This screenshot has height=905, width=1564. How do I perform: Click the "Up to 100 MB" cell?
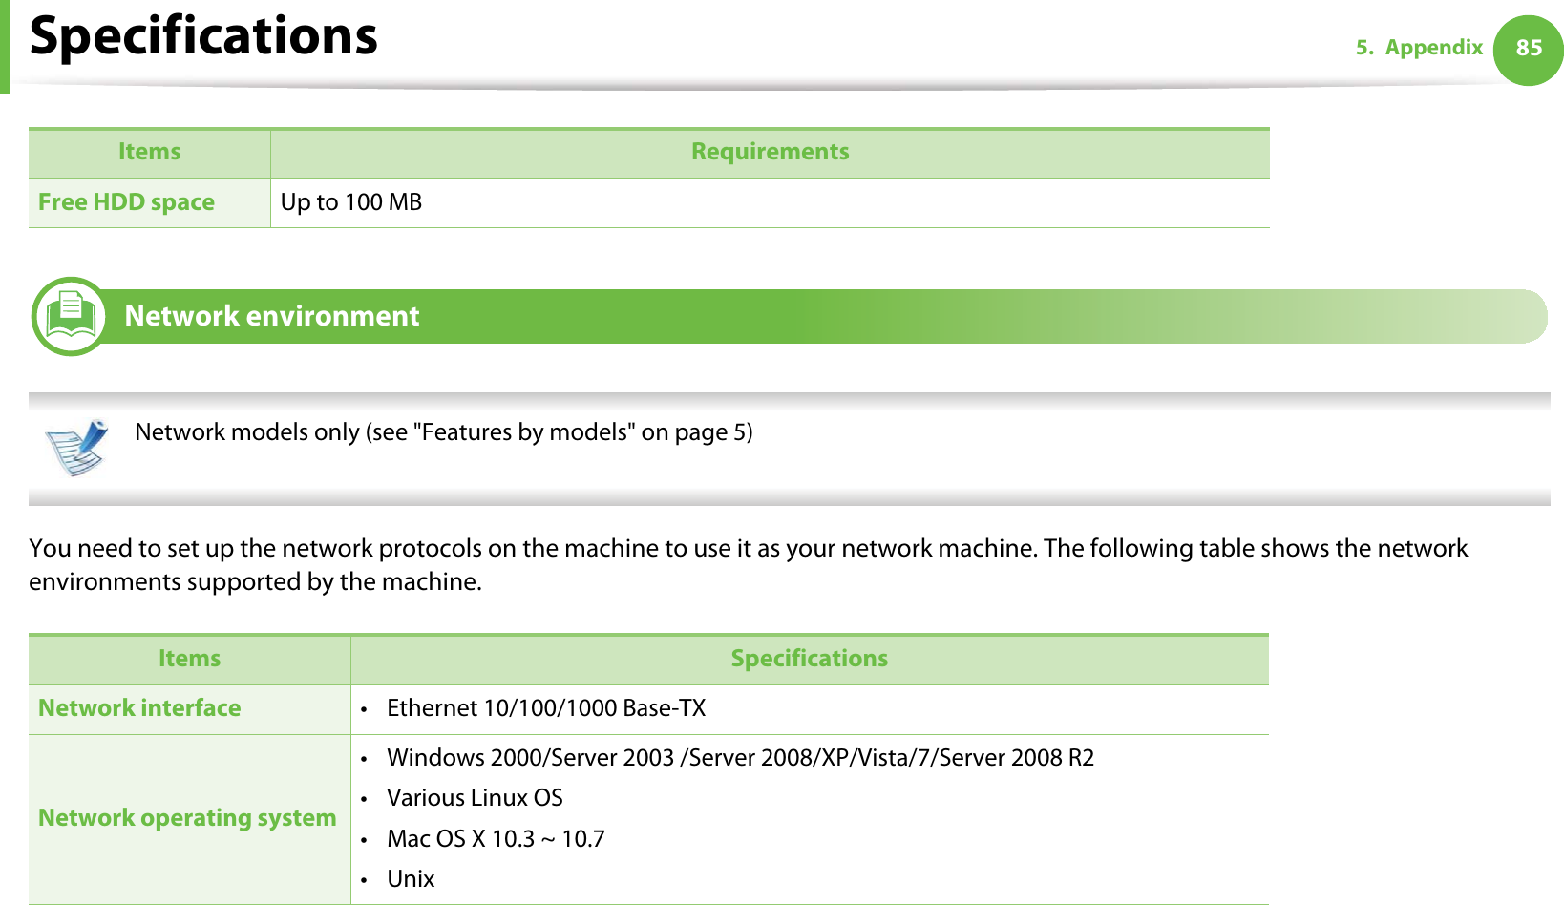(x=351, y=202)
